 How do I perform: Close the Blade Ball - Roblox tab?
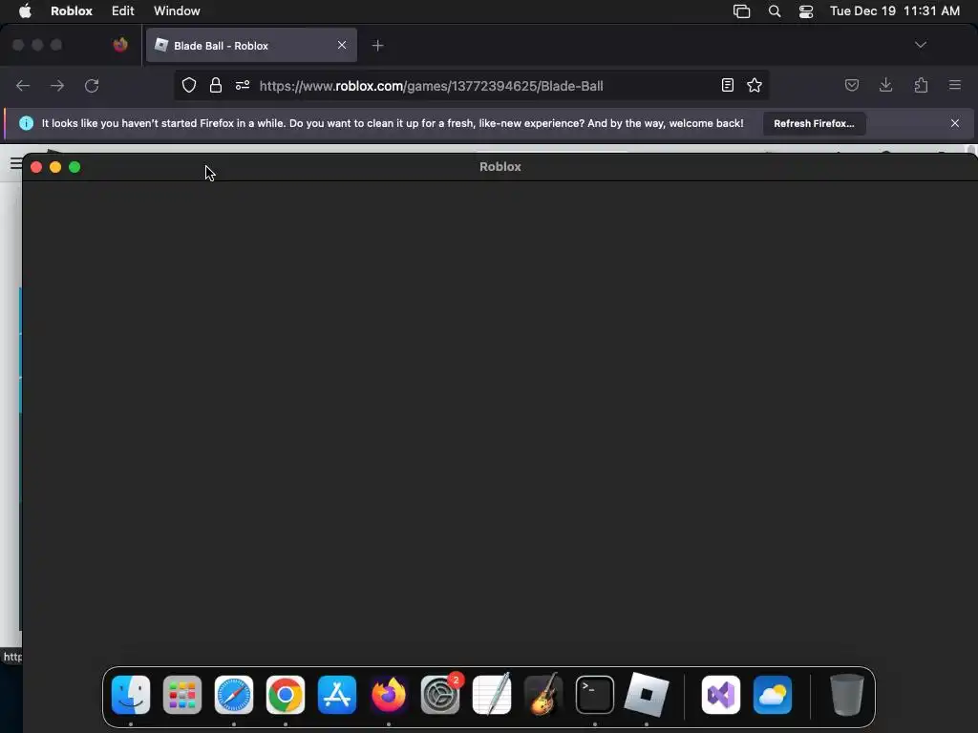(x=342, y=46)
